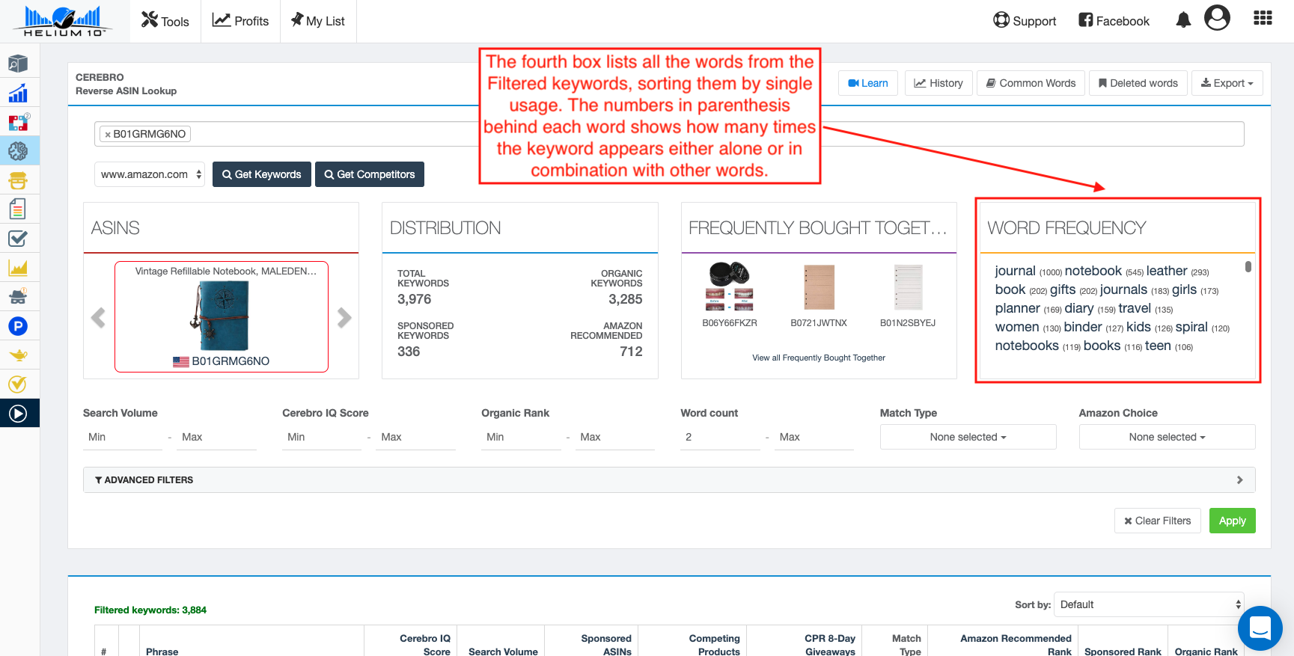Viewport: 1294px width, 656px height.
Task: Open Black Box cube icon in sidebar
Action: [18, 64]
